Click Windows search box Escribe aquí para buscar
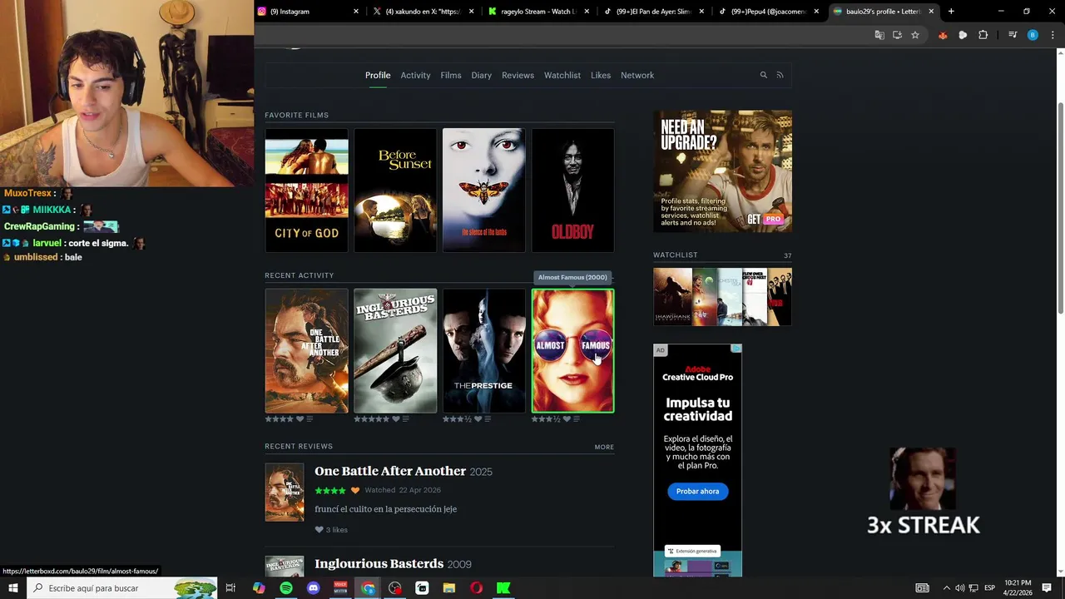The image size is (1065, 599). click(x=121, y=588)
